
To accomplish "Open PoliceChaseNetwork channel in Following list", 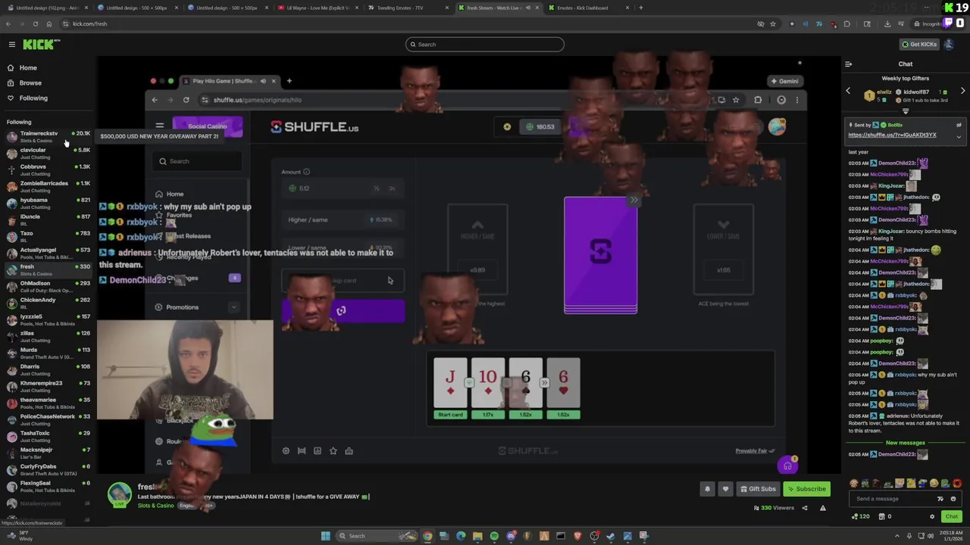I will click(48, 419).
